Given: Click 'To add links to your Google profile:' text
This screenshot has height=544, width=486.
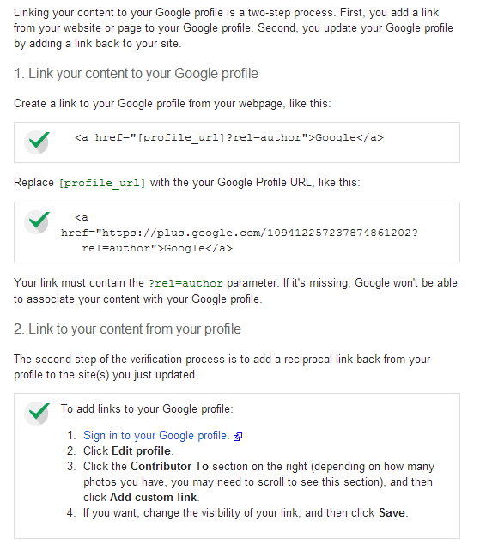Looking at the screenshot, I should tap(147, 409).
